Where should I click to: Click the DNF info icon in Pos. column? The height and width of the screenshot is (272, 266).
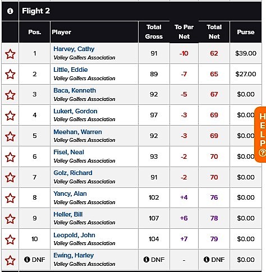(27, 259)
